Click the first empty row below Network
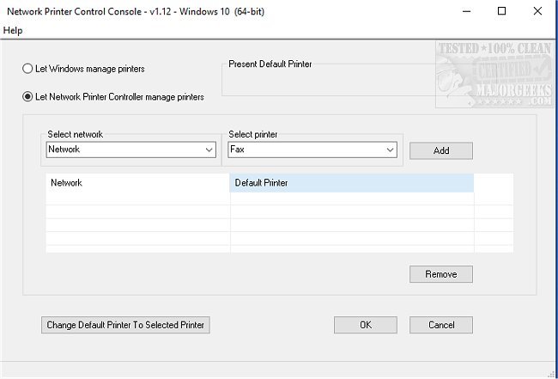Image resolution: width=558 pixels, height=379 pixels. tap(137, 199)
